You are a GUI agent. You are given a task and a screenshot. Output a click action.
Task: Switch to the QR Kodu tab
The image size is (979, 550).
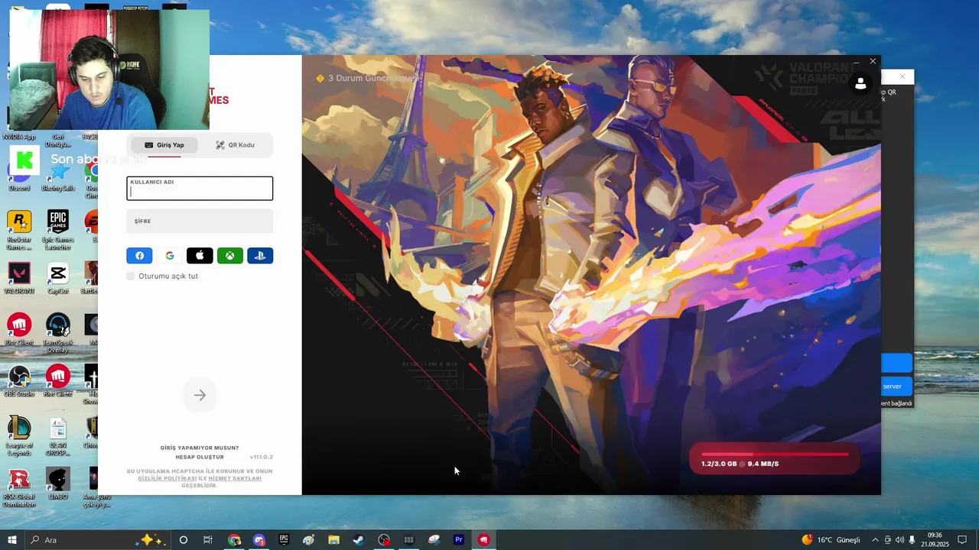235,145
